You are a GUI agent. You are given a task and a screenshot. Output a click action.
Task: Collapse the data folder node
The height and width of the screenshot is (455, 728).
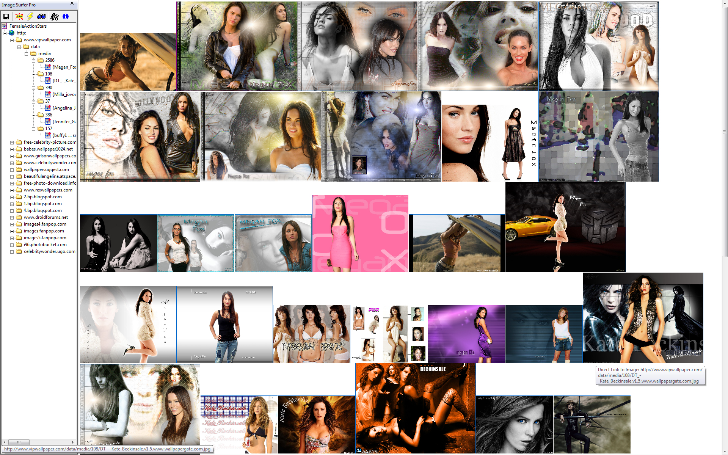(19, 47)
